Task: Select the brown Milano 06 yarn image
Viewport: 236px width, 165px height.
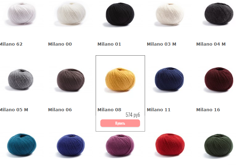Action: 71,80
